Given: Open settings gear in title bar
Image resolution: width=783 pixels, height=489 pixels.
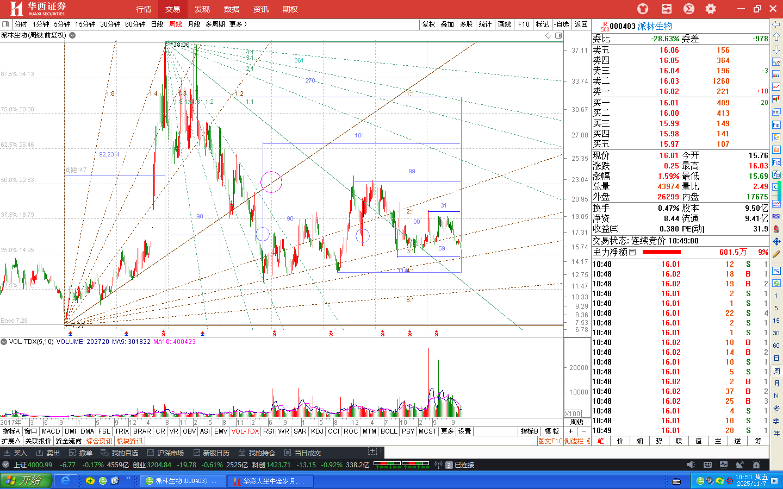Looking at the screenshot, I should pos(710,9).
